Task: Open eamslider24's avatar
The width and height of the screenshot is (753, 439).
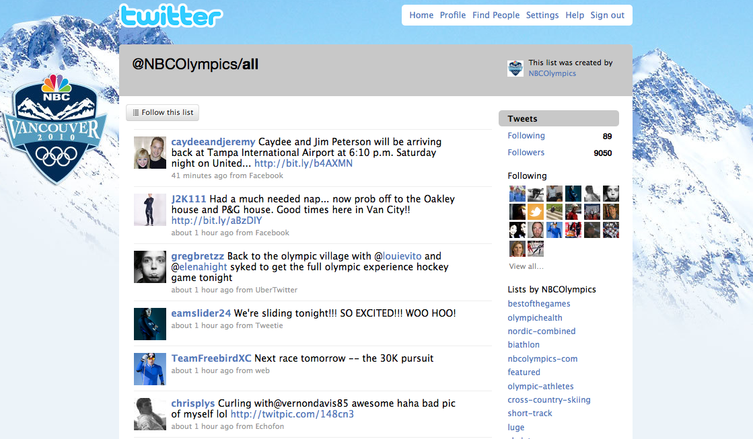Action: 150,324
